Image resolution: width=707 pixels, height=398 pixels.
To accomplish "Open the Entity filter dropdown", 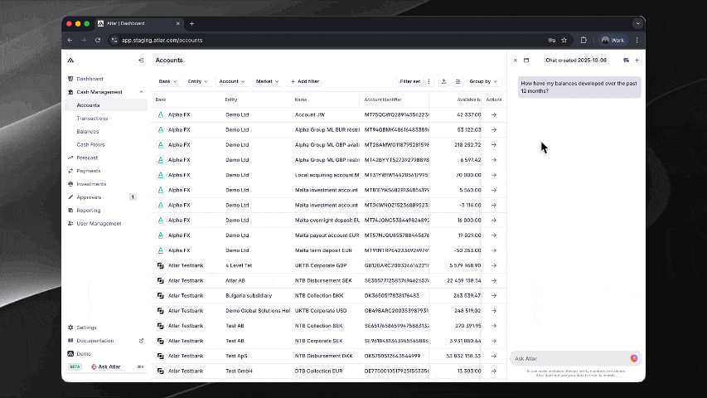I will 197,81.
